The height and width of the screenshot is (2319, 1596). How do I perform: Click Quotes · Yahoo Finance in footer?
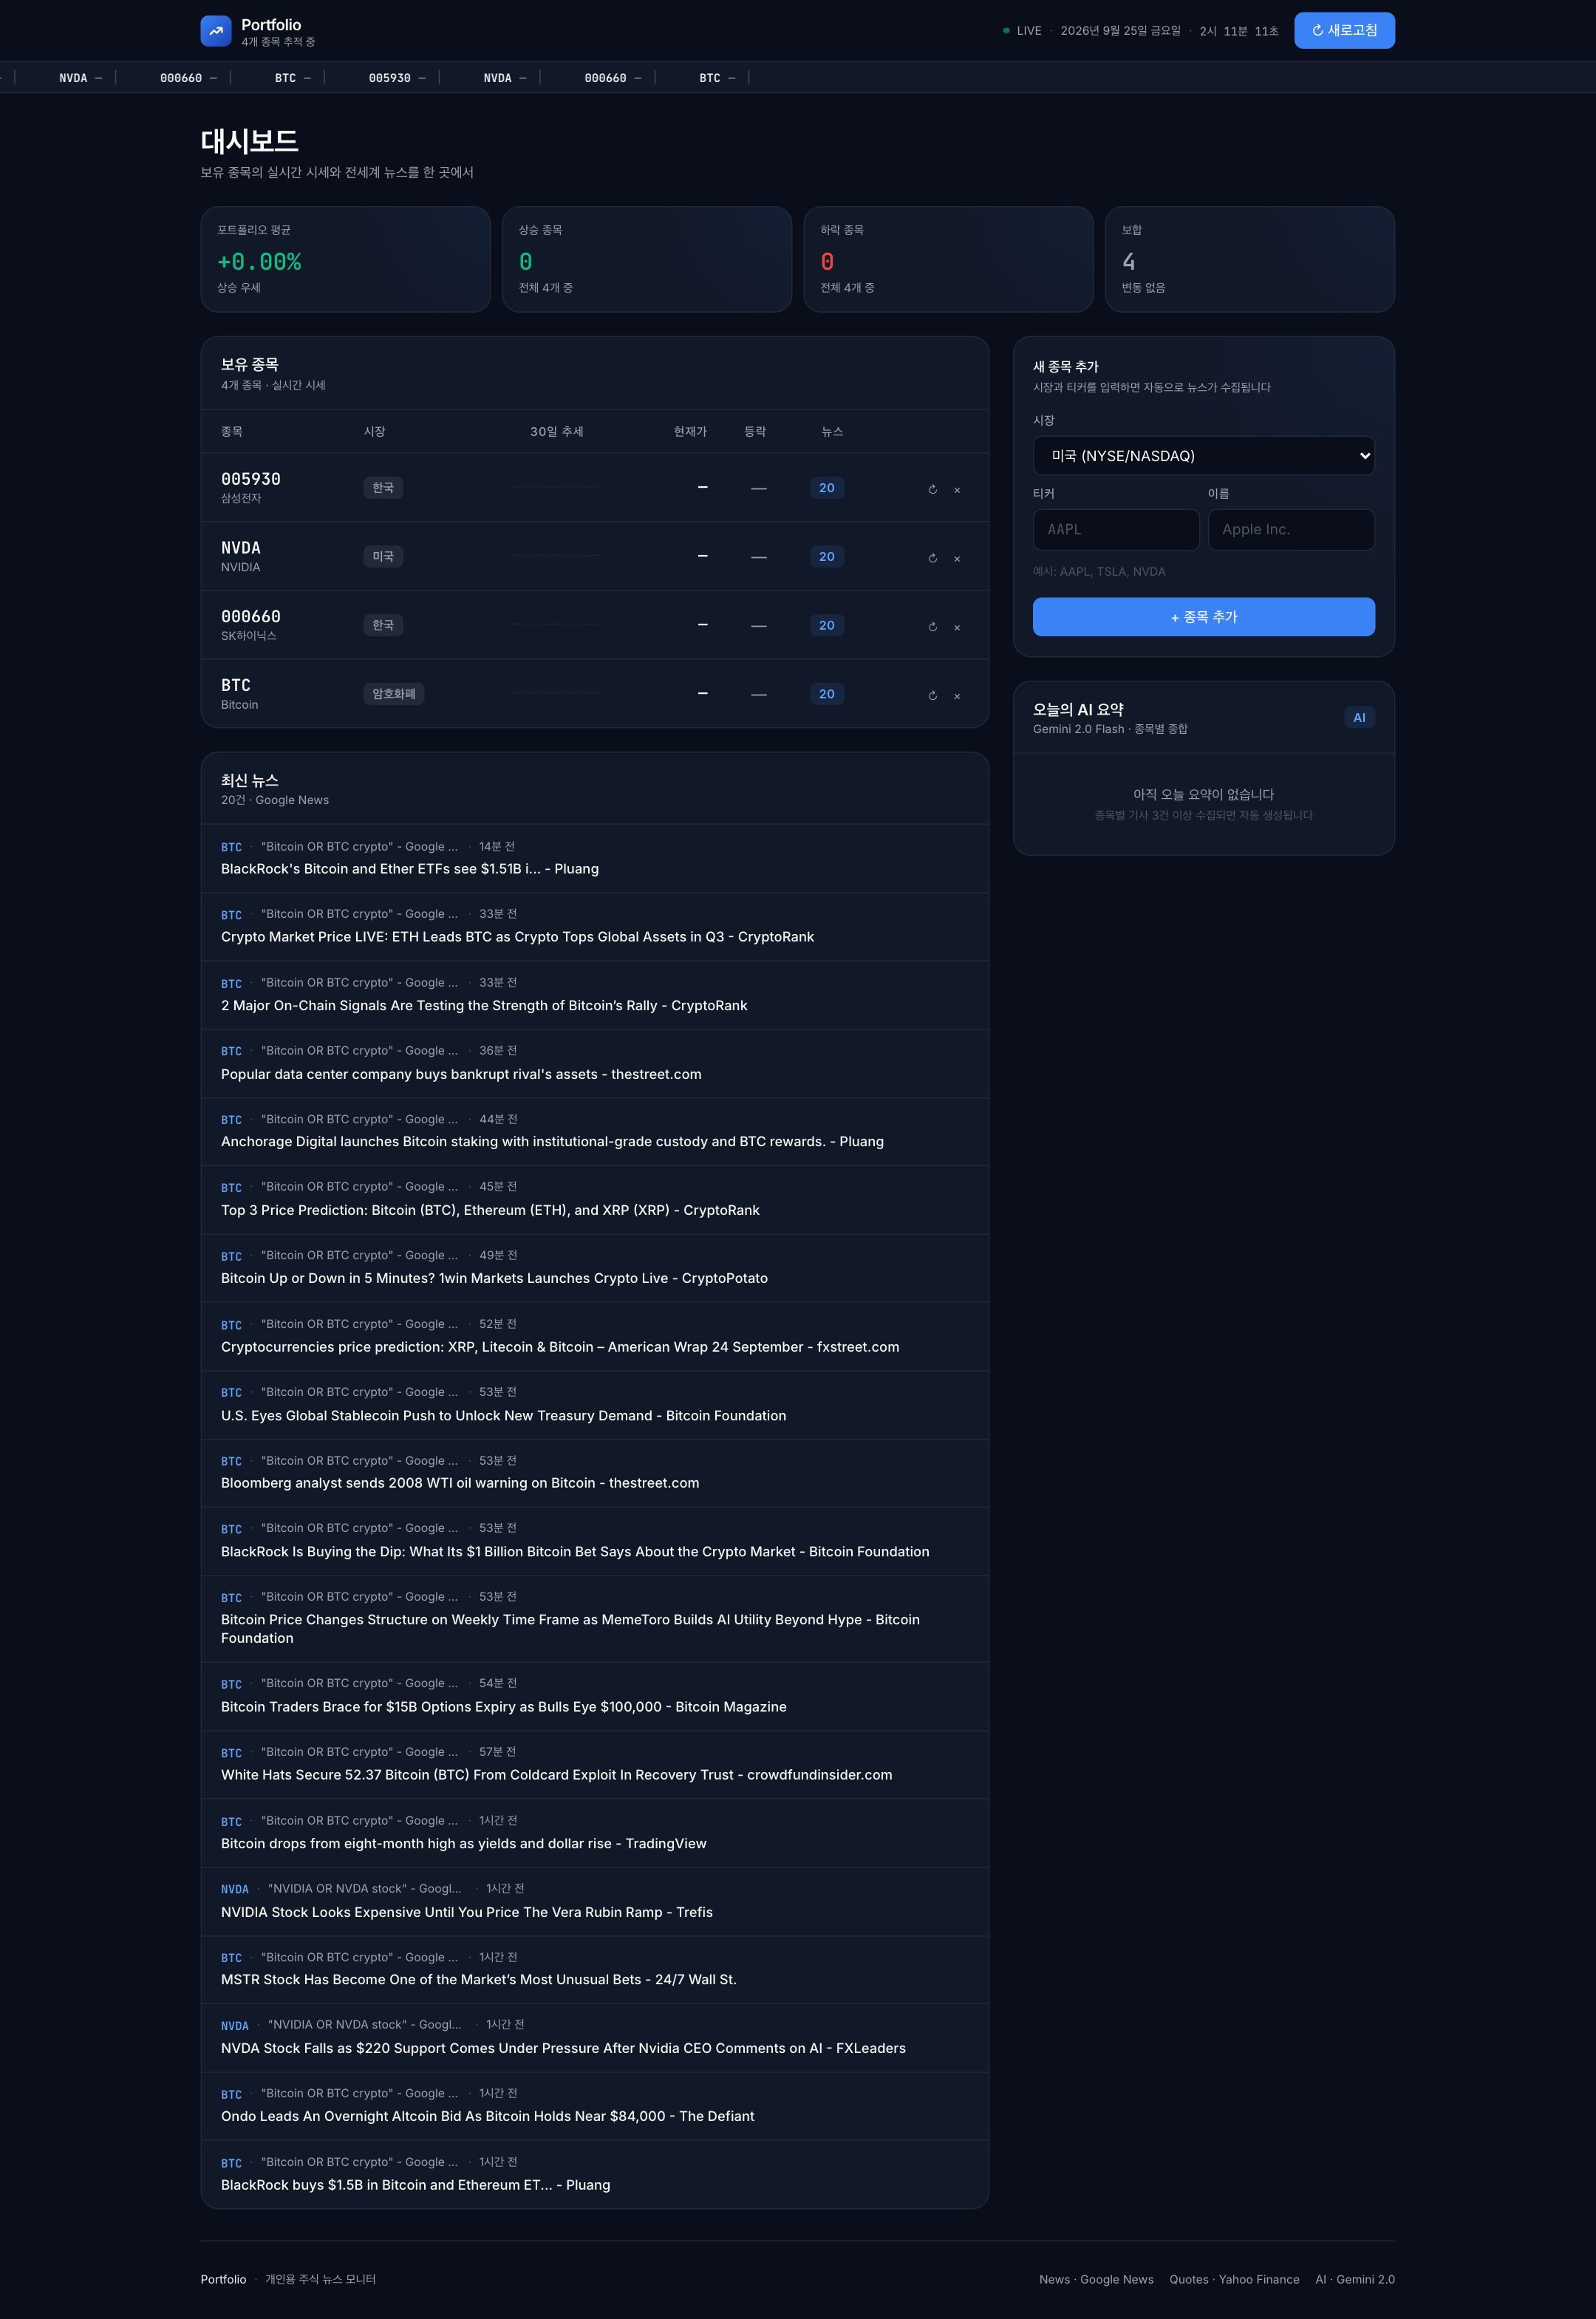pos(1234,2279)
